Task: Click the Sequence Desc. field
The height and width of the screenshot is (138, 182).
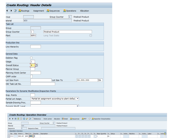Action: (58, 128)
